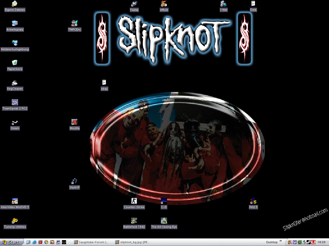This screenshot has height=246, width=329.
Task: Launch TuneUp Utilities shortcut
Action: click(x=15, y=221)
